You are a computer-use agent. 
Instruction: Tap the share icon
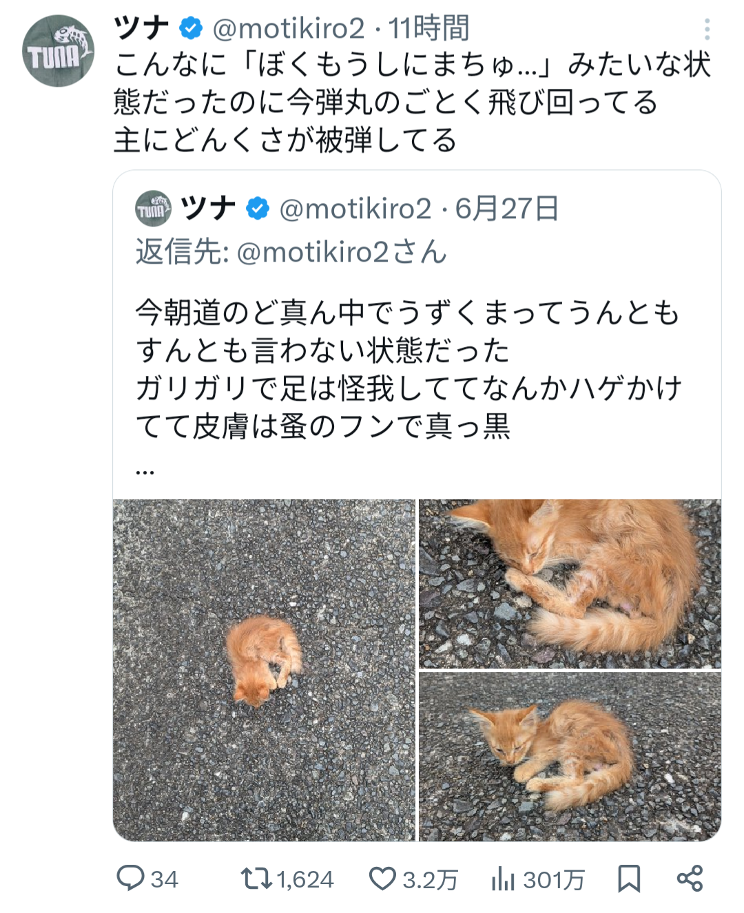[x=690, y=879]
